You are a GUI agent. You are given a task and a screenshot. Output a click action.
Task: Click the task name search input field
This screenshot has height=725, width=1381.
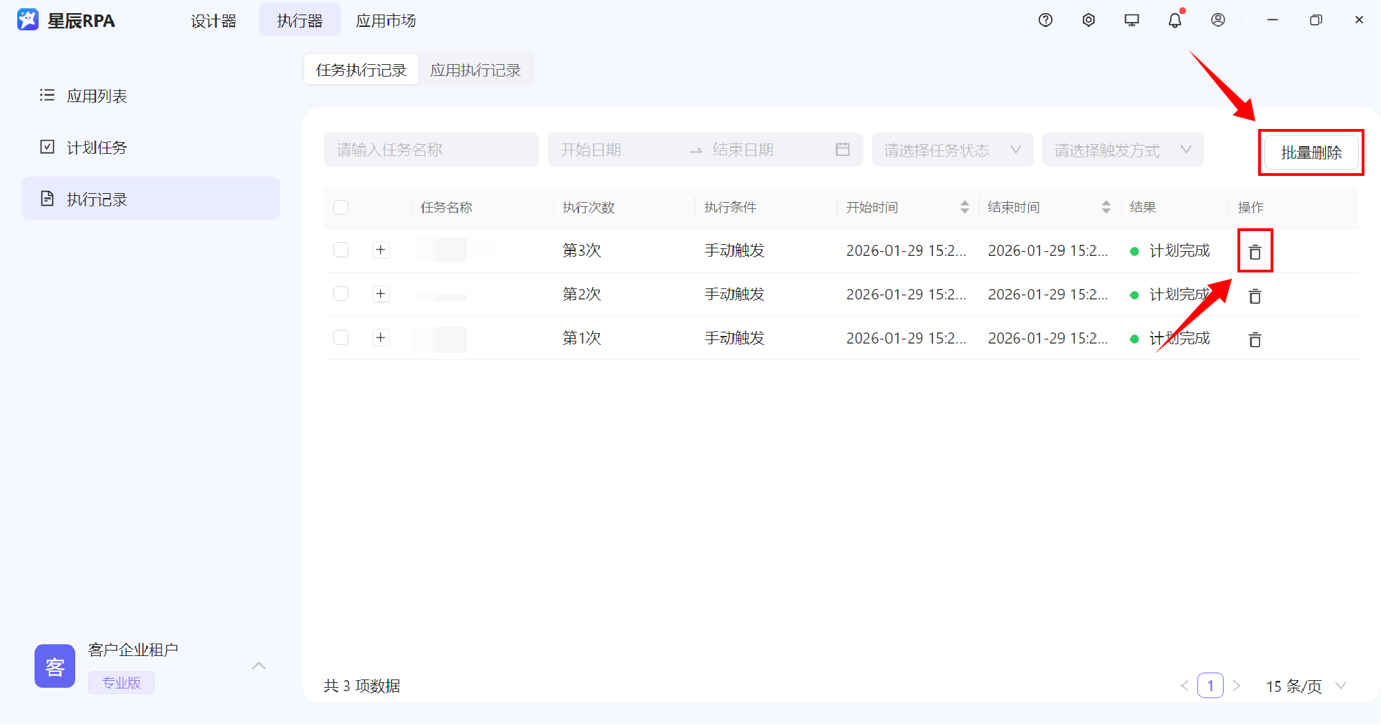coord(431,149)
